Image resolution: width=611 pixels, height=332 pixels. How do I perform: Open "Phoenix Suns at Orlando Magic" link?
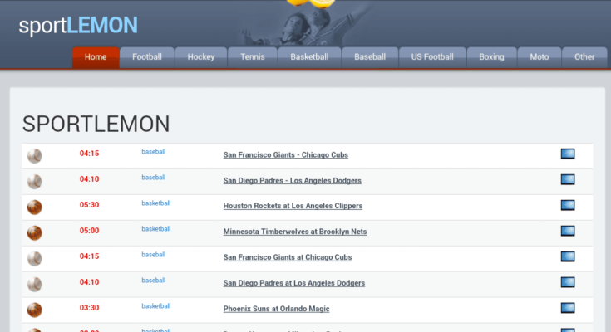[x=276, y=309]
